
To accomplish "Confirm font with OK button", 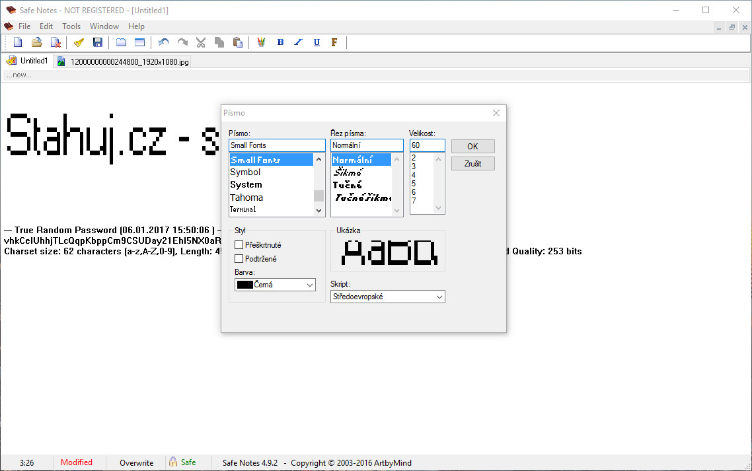I will [x=472, y=146].
